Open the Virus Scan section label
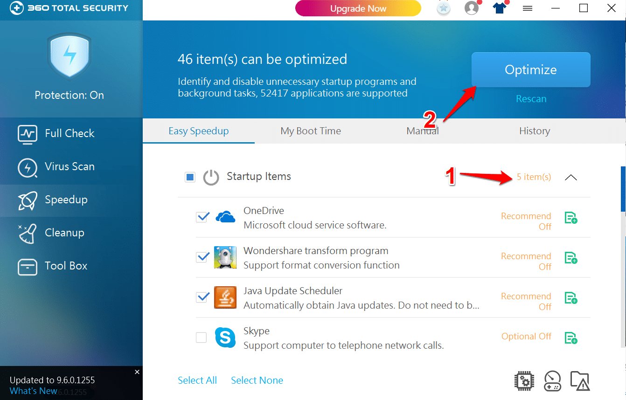Viewport: 626px width, 400px height. 70,166
